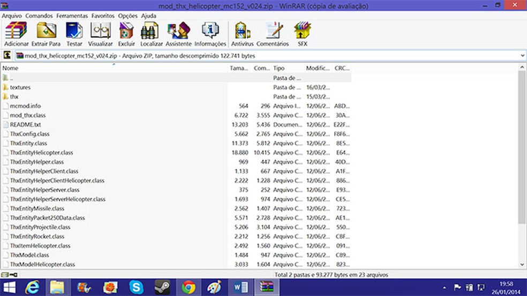Open the Arquivo menu
527x296 pixels.
pyautogui.click(x=12, y=15)
